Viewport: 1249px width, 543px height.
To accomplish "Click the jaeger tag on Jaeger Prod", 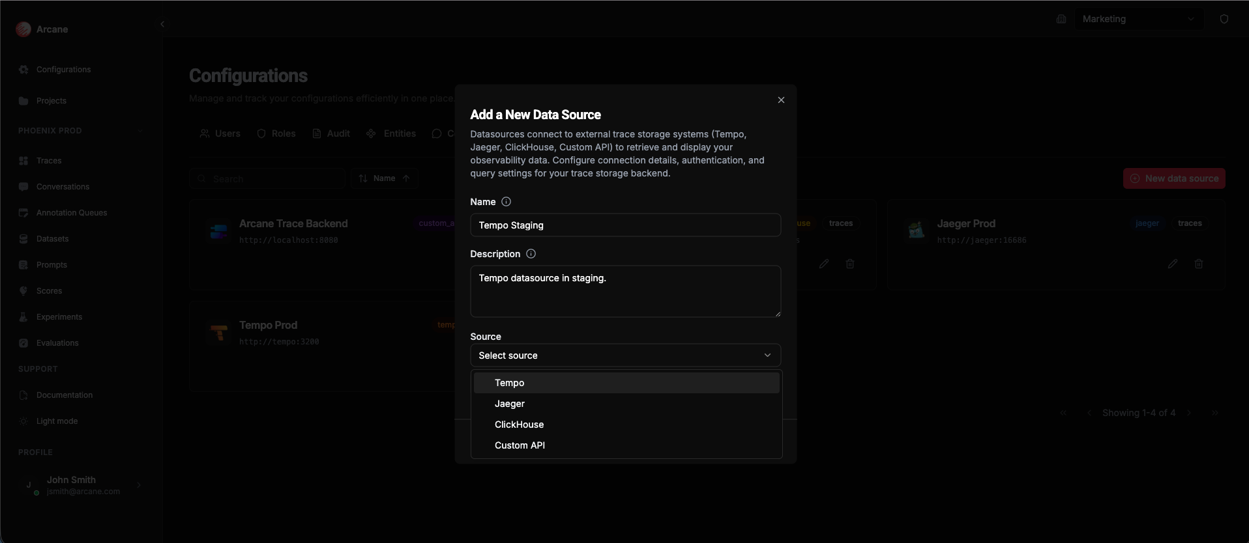I will (x=1147, y=223).
